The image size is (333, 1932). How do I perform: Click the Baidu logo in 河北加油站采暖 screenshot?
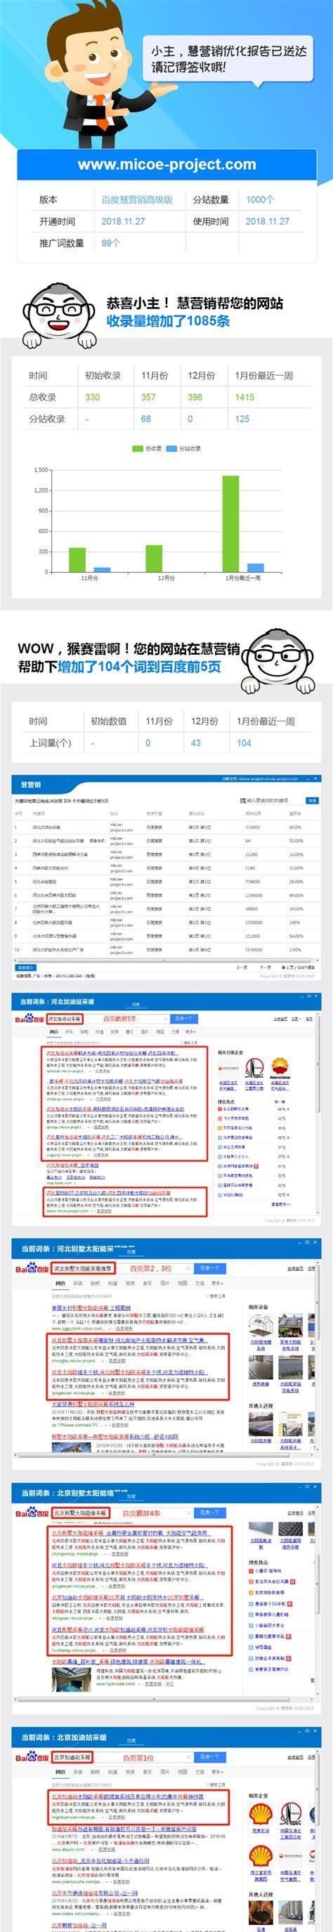coord(31,1019)
